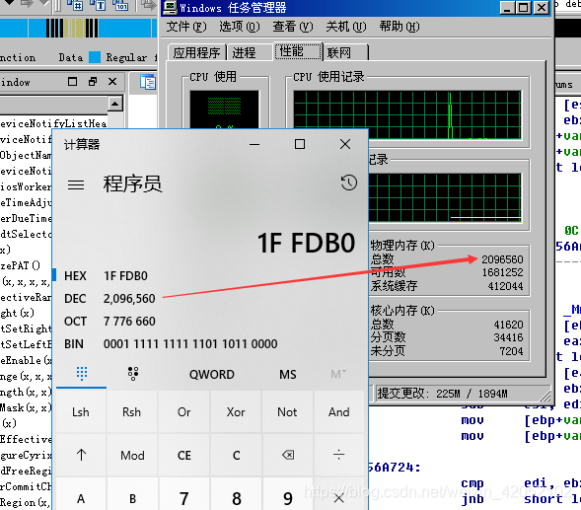The height and width of the screenshot is (510, 581).
Task: Open 关机(U) menu in Task Manager
Action: (346, 27)
